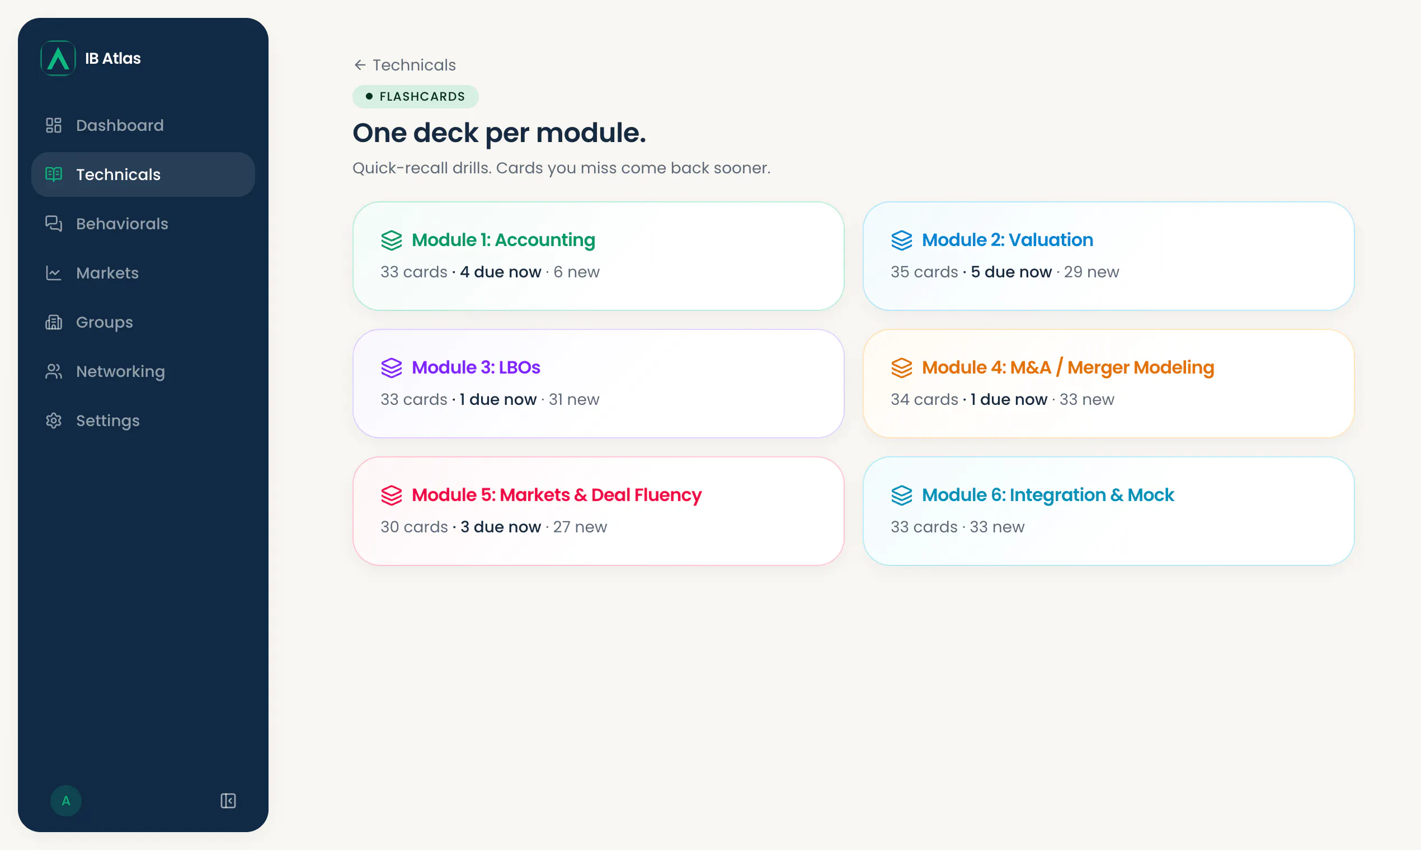Click the Networking people icon
Screen dimensions: 1421x850
pyautogui.click(x=53, y=372)
